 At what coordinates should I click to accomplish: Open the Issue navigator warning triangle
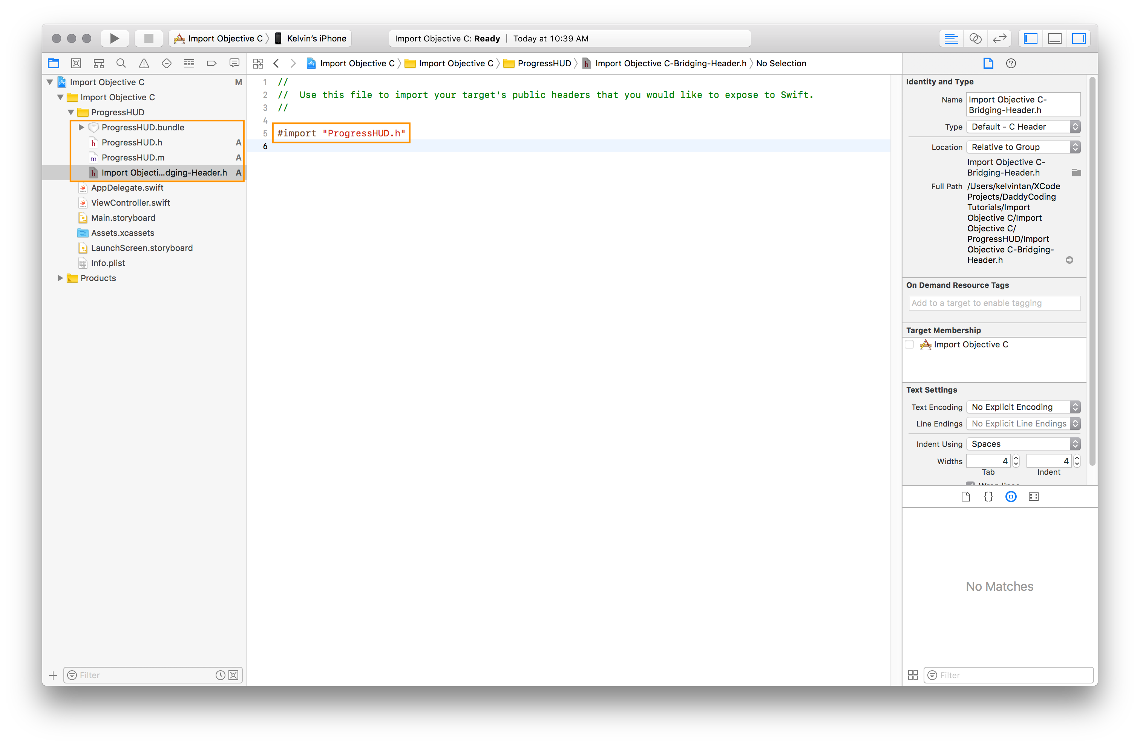coord(144,63)
